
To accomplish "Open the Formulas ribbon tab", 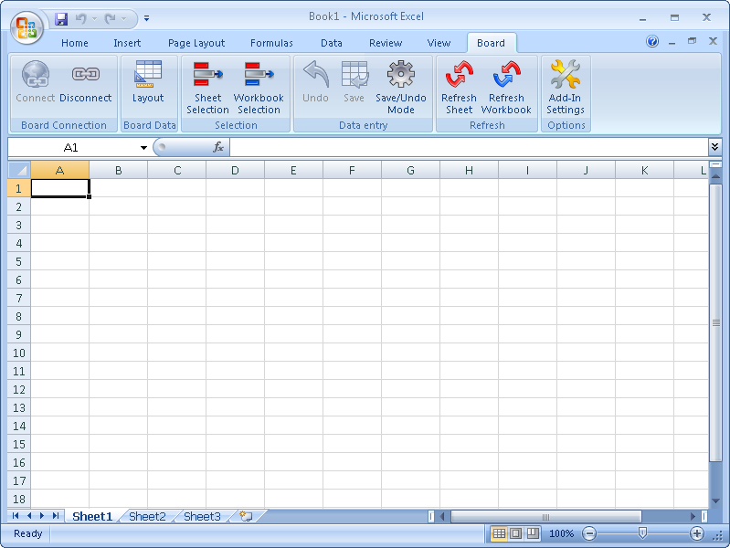I will [271, 43].
